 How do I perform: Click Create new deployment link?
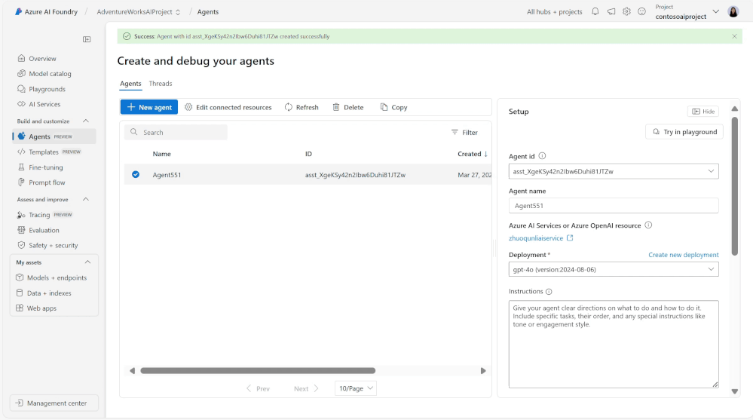pyautogui.click(x=684, y=255)
